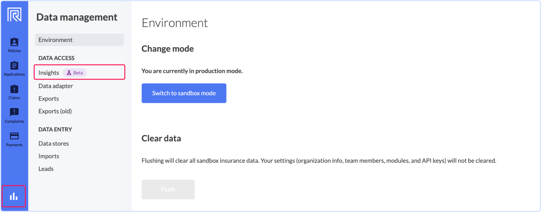541x212 pixels.
Task: Open the Leads page
Action: (46, 169)
